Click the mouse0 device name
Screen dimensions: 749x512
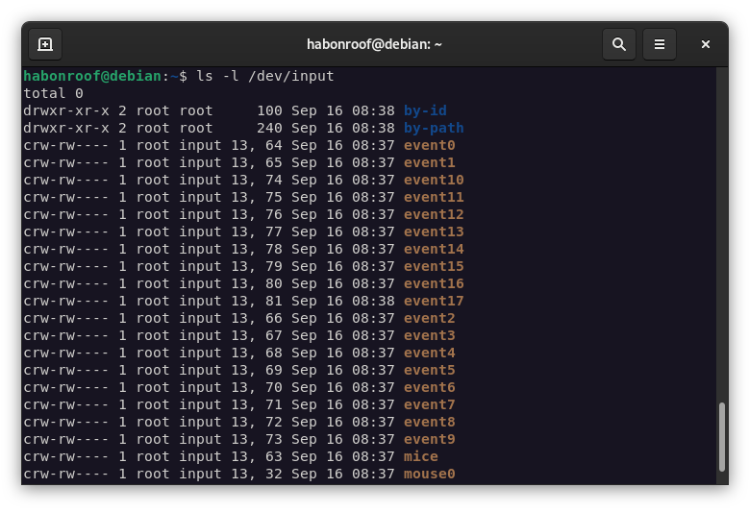pos(430,474)
